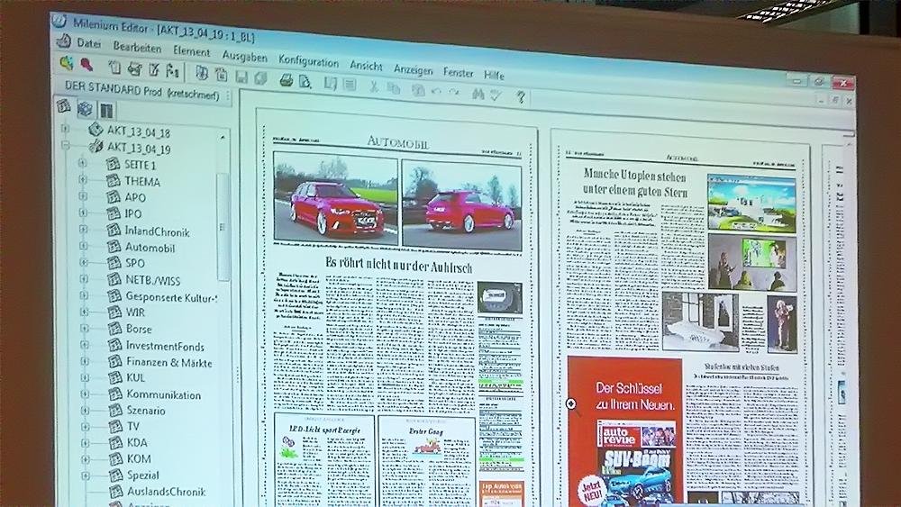The image size is (901, 507).
Task: Select the cube panel tab icon under DER STANDARD
Action: (85, 109)
